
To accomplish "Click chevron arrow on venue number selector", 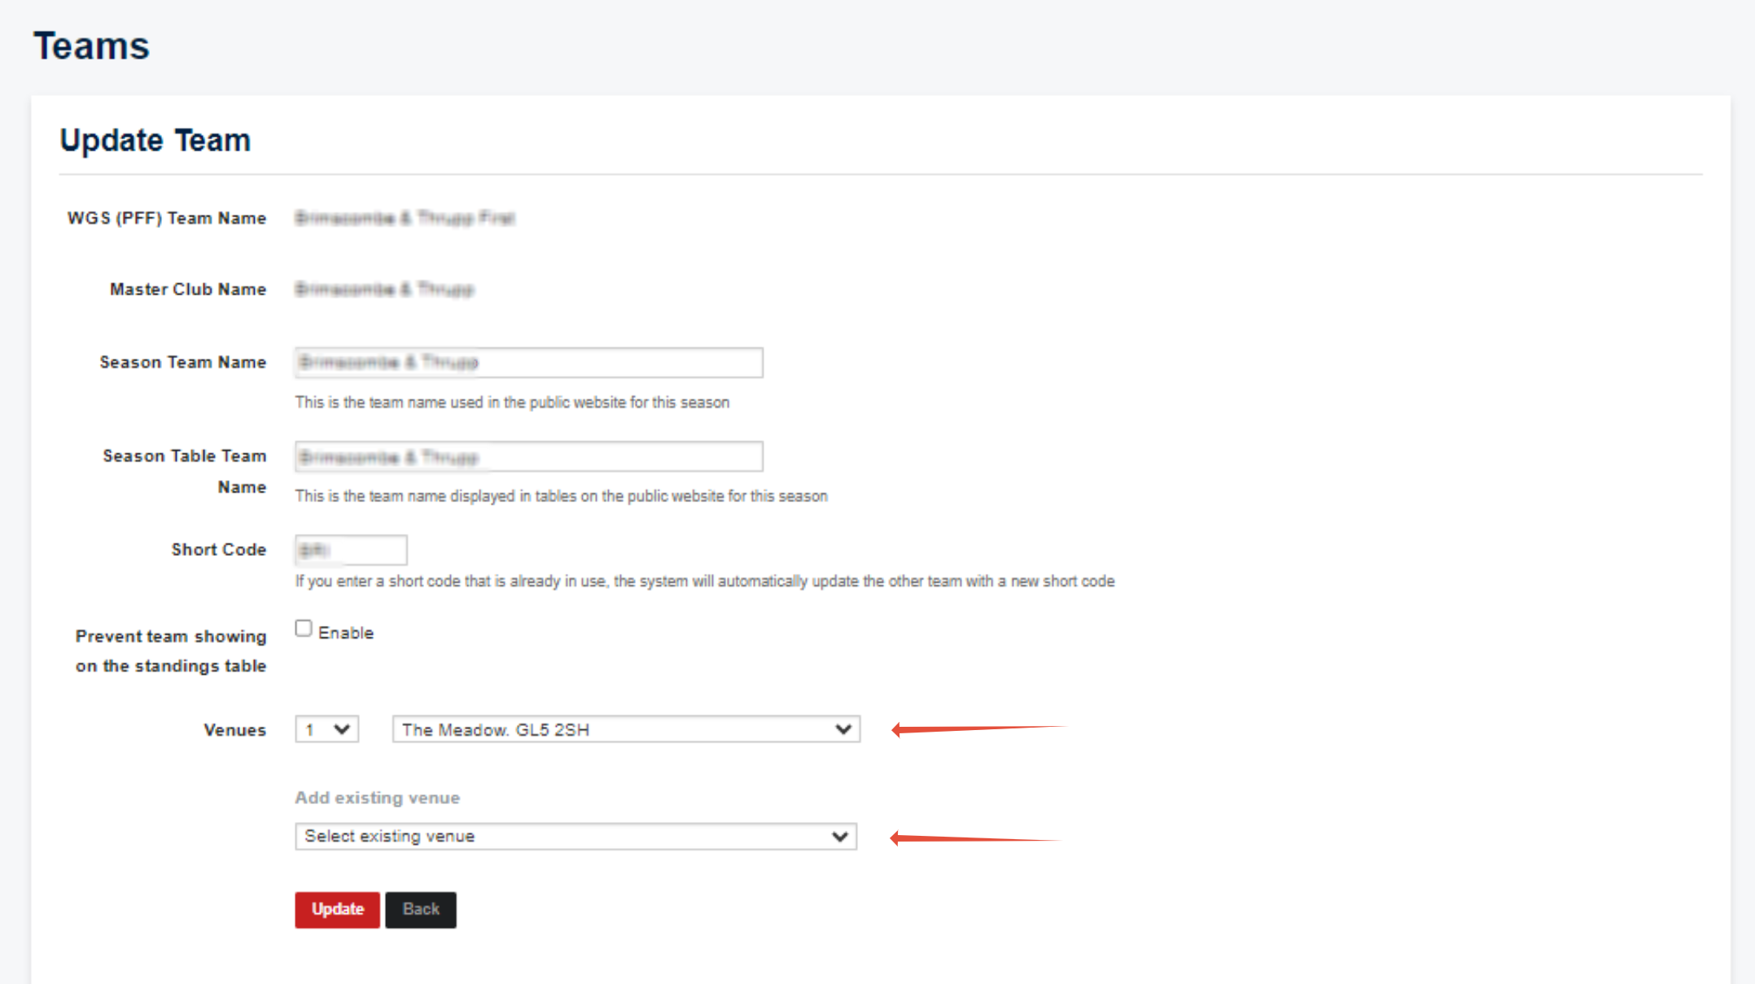I will coord(343,729).
